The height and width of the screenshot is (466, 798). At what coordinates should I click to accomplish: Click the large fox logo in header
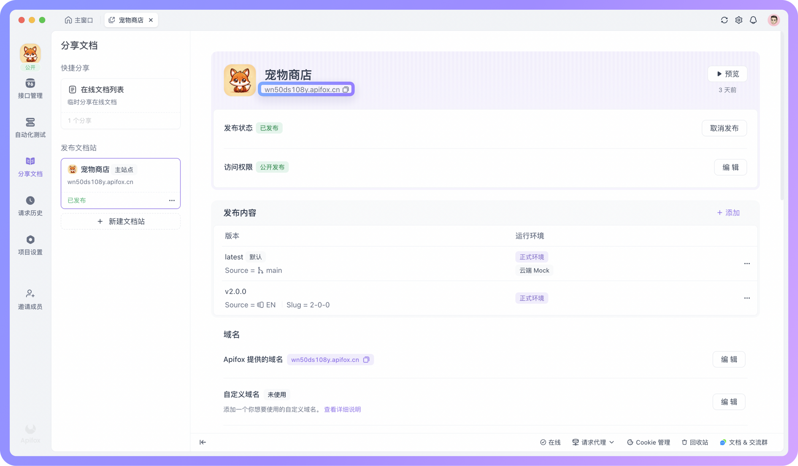click(x=240, y=80)
